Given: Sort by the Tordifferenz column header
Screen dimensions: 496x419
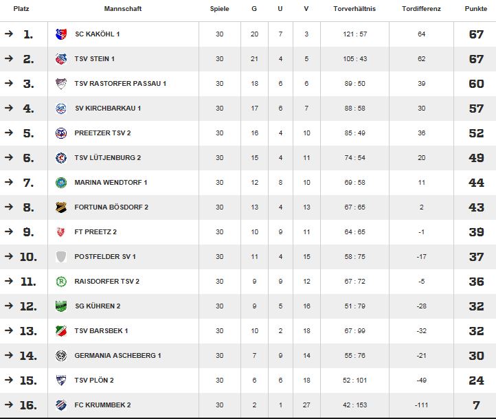Looking at the screenshot, I should (421, 9).
